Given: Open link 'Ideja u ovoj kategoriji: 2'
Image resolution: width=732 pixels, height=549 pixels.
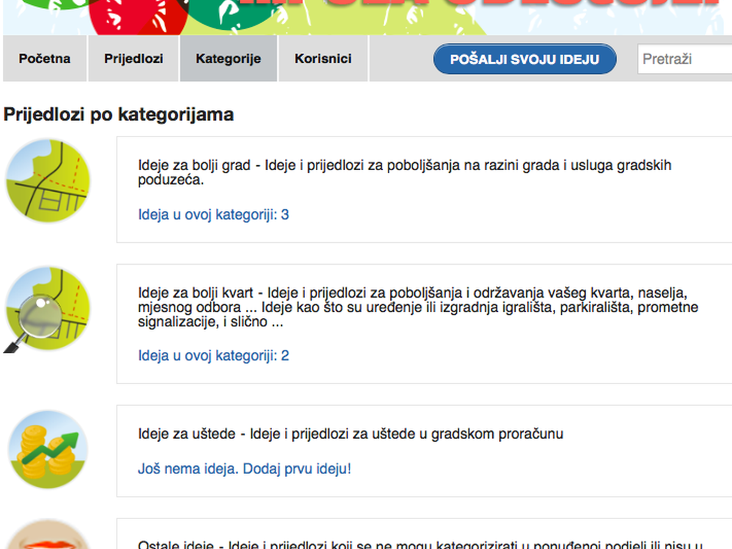Looking at the screenshot, I should click(x=213, y=355).
